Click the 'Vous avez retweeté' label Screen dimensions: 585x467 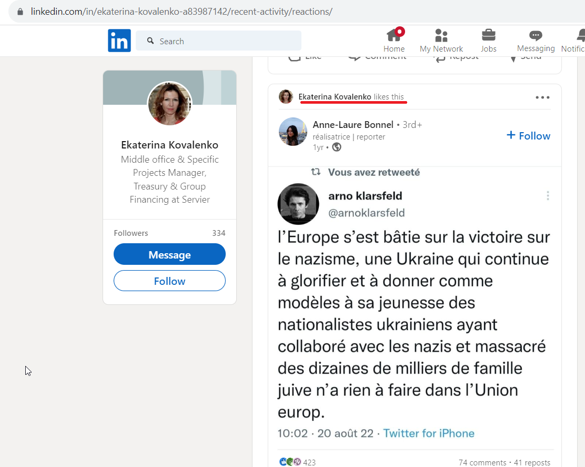374,172
